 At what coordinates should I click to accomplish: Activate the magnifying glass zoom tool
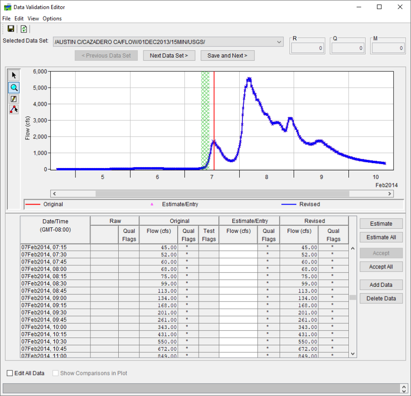(x=14, y=87)
